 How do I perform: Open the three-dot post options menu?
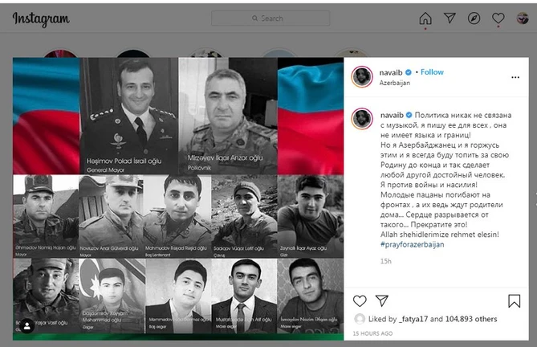(x=515, y=77)
